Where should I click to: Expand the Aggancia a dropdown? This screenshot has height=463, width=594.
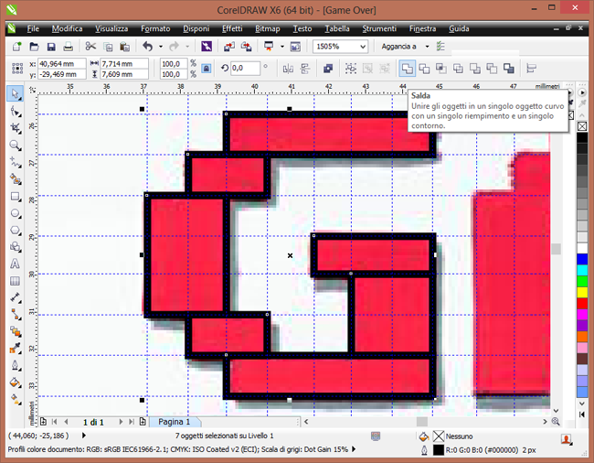[428, 47]
